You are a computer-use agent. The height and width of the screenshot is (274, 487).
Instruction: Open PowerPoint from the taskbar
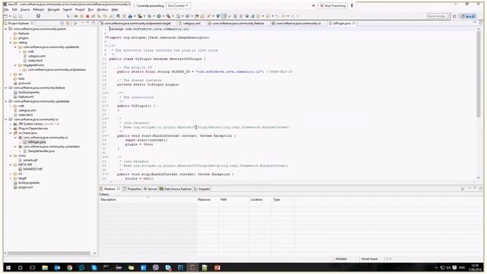pyautogui.click(x=217, y=267)
